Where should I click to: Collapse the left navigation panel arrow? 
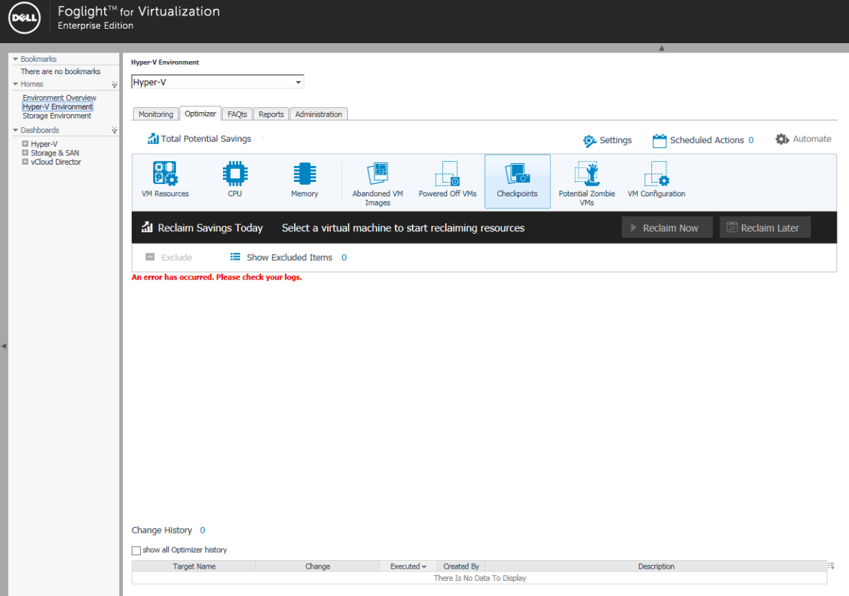(4, 345)
